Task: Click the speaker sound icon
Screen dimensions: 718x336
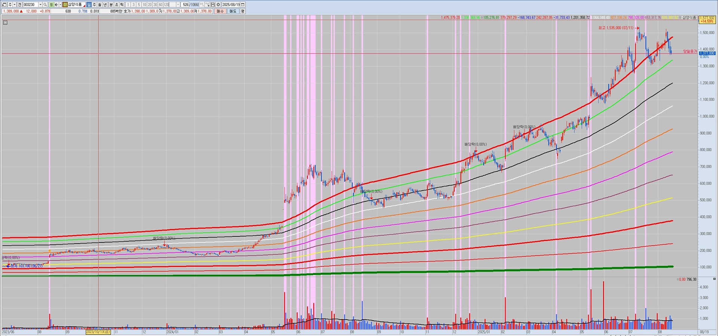Action: point(56,4)
